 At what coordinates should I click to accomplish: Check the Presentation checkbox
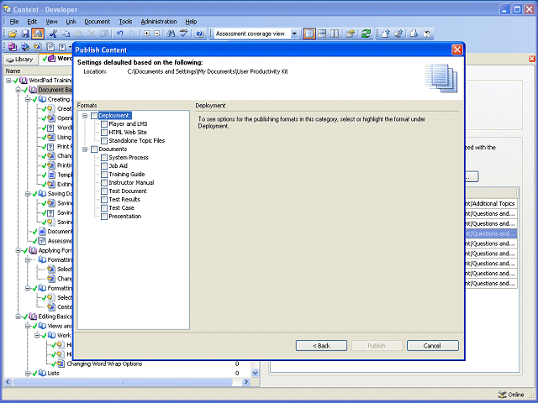pyautogui.click(x=104, y=217)
